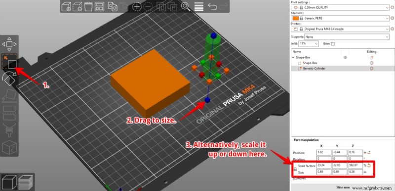Click the Add object cube icon

pyautogui.click(x=67, y=6)
